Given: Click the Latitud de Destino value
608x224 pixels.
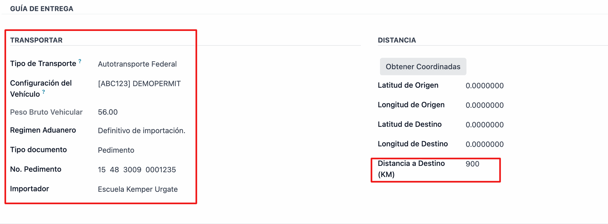Looking at the screenshot, I should 484,125.
